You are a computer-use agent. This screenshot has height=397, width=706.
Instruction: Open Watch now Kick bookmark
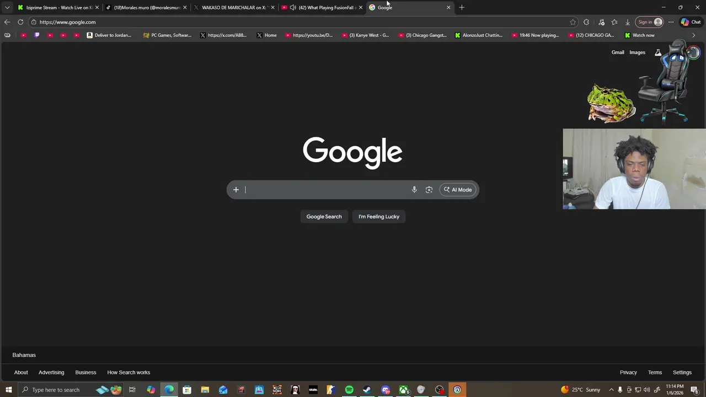pyautogui.click(x=639, y=35)
